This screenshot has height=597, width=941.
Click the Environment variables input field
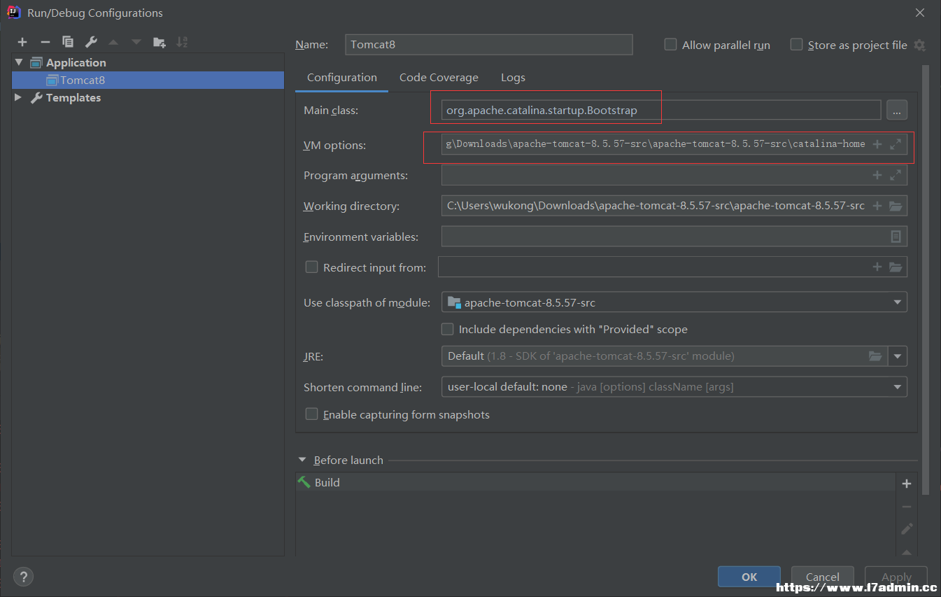pyautogui.click(x=674, y=237)
